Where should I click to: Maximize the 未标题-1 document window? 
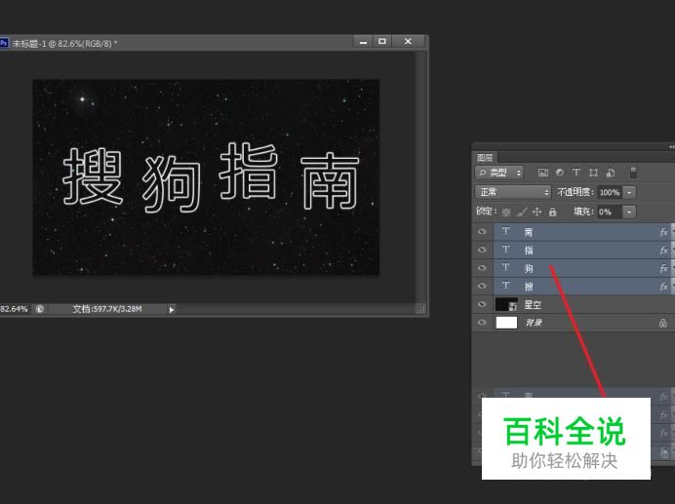click(381, 42)
